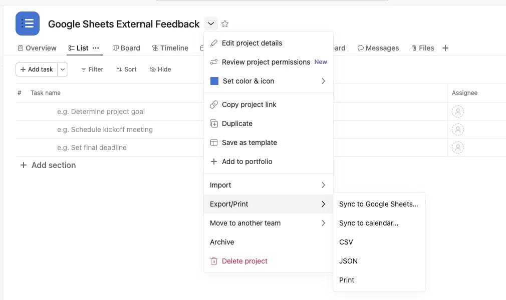Select Sync to Google Sheets option
Screen dimensions: 506x300
[378, 204]
